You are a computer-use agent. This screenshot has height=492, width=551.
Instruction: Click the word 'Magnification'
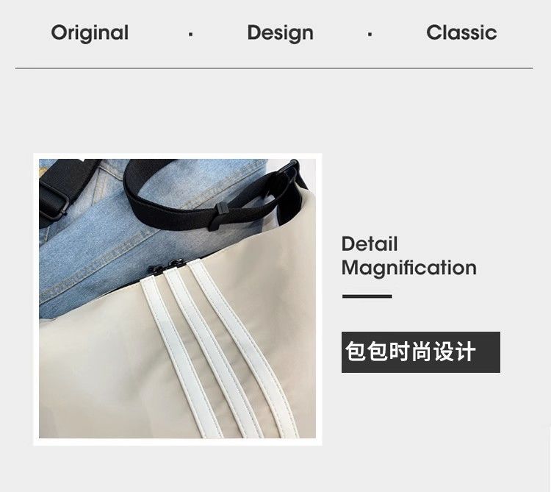coord(409,268)
